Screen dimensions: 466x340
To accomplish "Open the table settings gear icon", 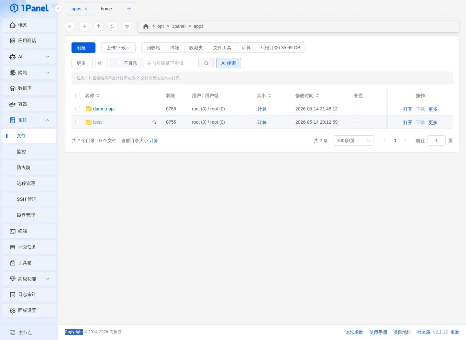I will pos(101,63).
